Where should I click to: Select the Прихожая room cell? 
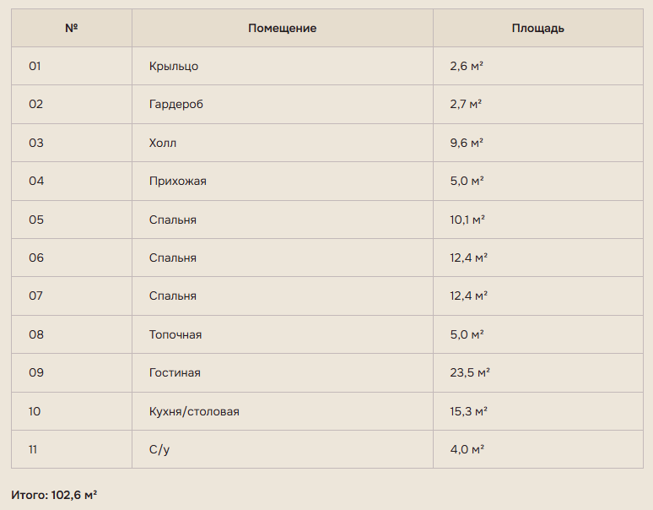pyautogui.click(x=283, y=182)
